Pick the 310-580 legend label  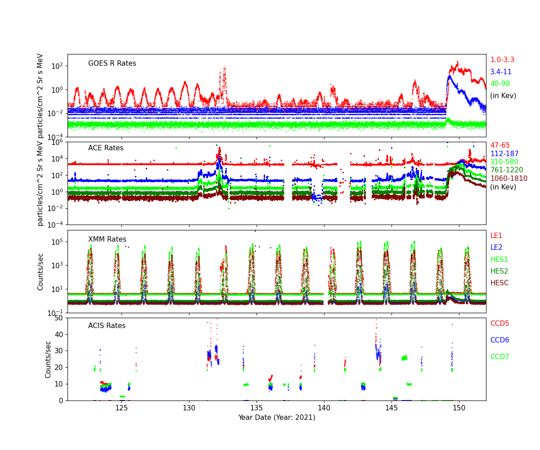504,162
